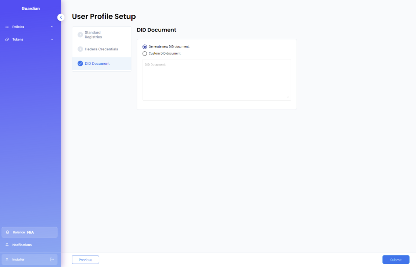Expand the Policies menu chevron
The width and height of the screenshot is (416, 267).
pos(52,27)
